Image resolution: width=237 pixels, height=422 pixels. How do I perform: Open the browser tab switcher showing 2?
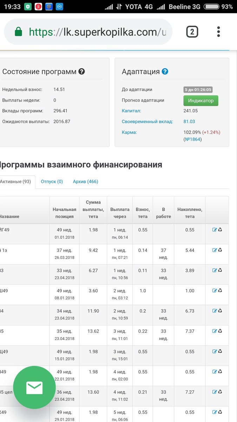tap(192, 32)
